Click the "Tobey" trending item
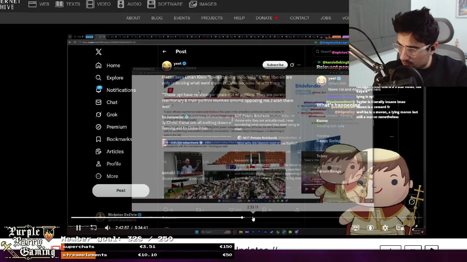467x262 pixels. [x=322, y=156]
